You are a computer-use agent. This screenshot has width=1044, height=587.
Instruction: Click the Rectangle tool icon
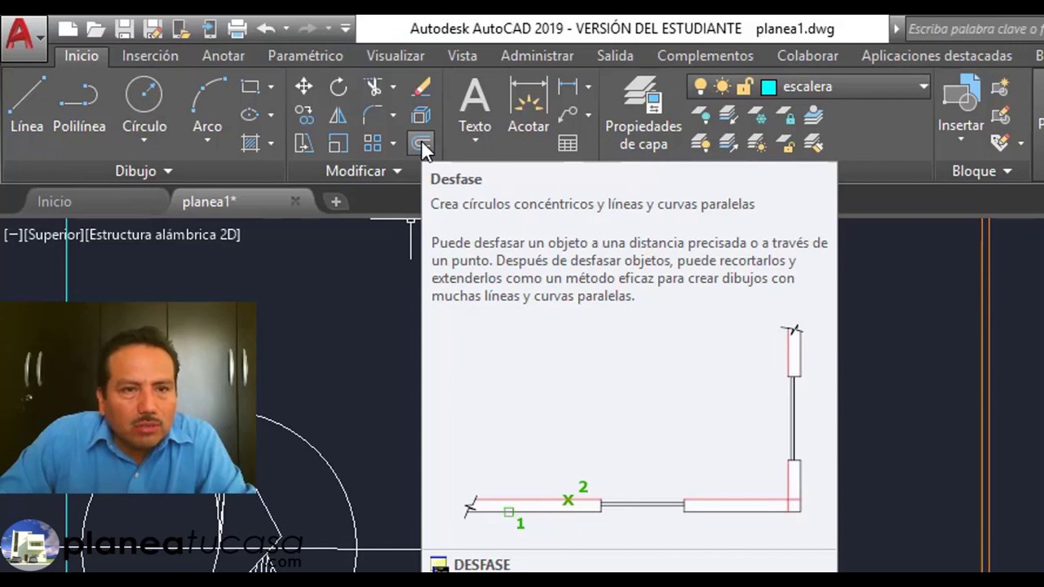(250, 86)
